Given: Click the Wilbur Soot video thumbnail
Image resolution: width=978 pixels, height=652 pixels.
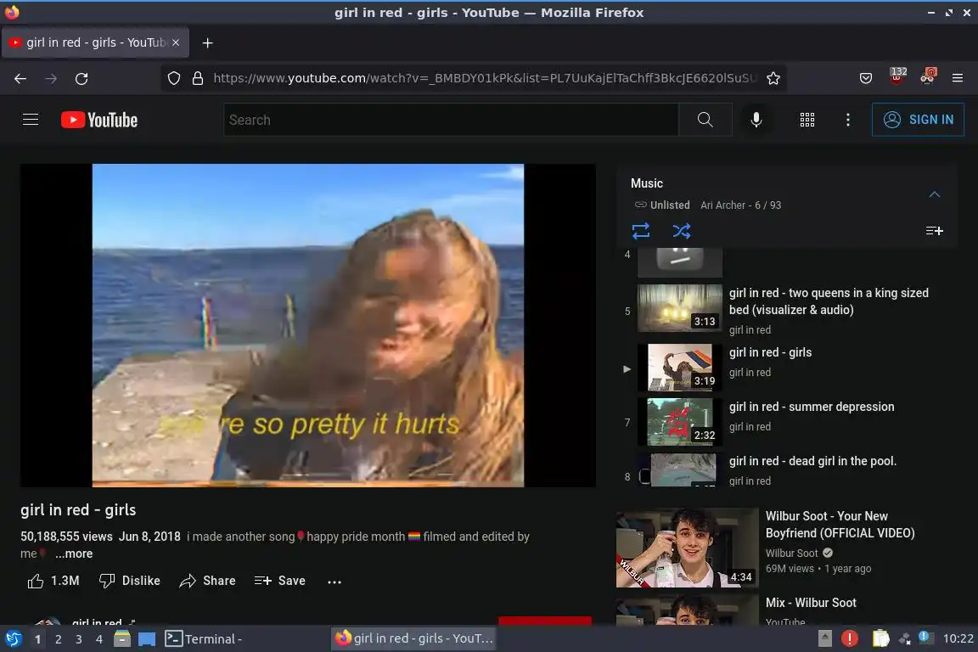Looking at the screenshot, I should click(688, 548).
